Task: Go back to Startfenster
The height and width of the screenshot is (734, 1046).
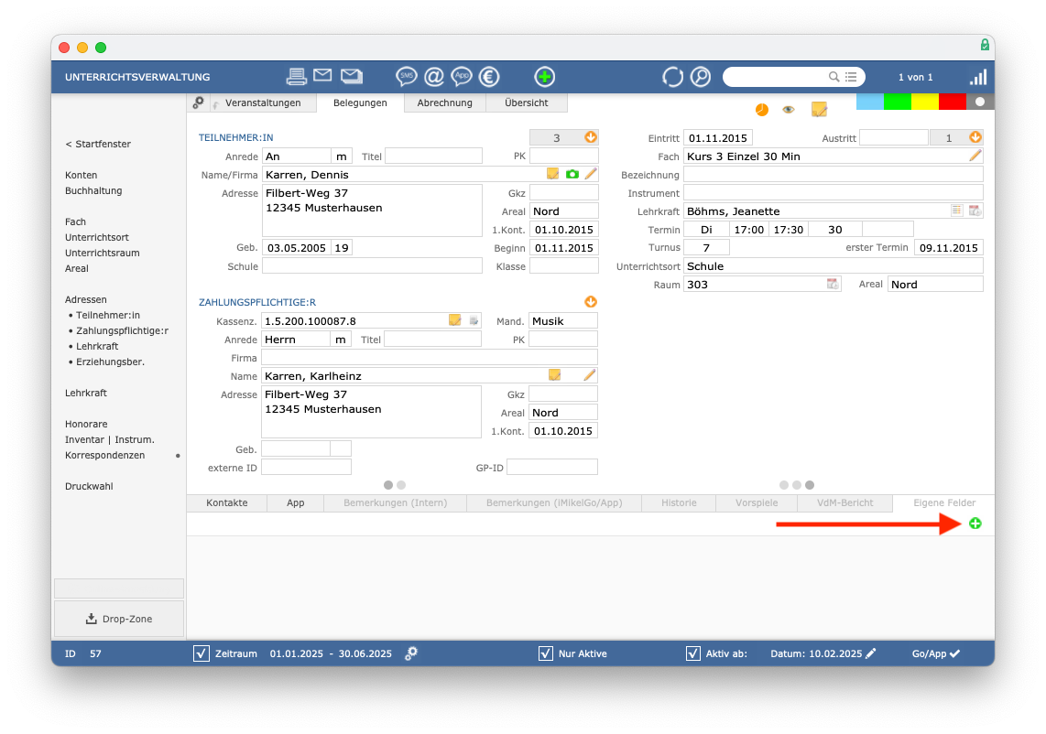Action: 98,144
